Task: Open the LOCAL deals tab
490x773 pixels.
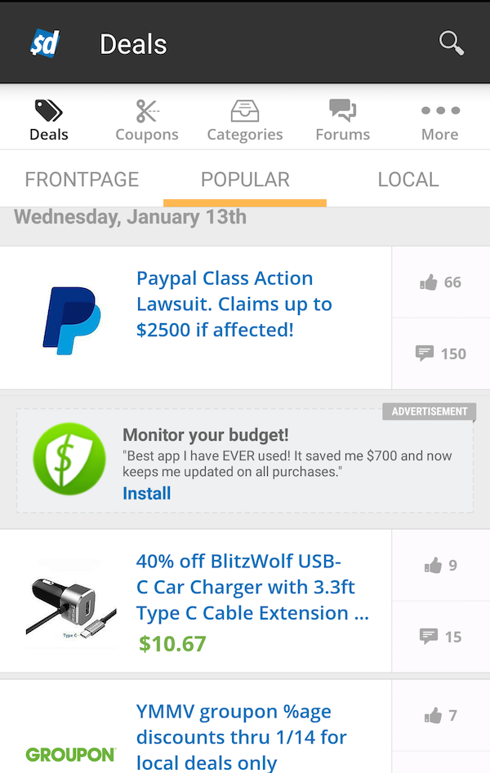Action: pyautogui.click(x=408, y=180)
